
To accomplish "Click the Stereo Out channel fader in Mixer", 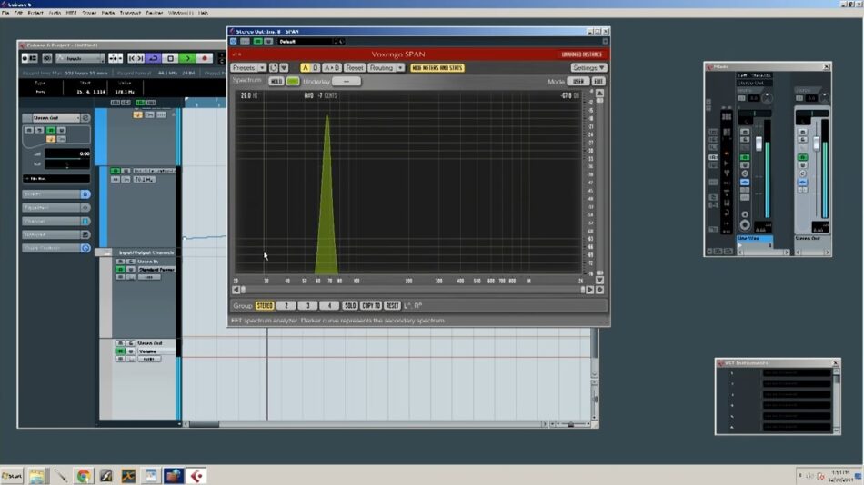I will pos(817,142).
